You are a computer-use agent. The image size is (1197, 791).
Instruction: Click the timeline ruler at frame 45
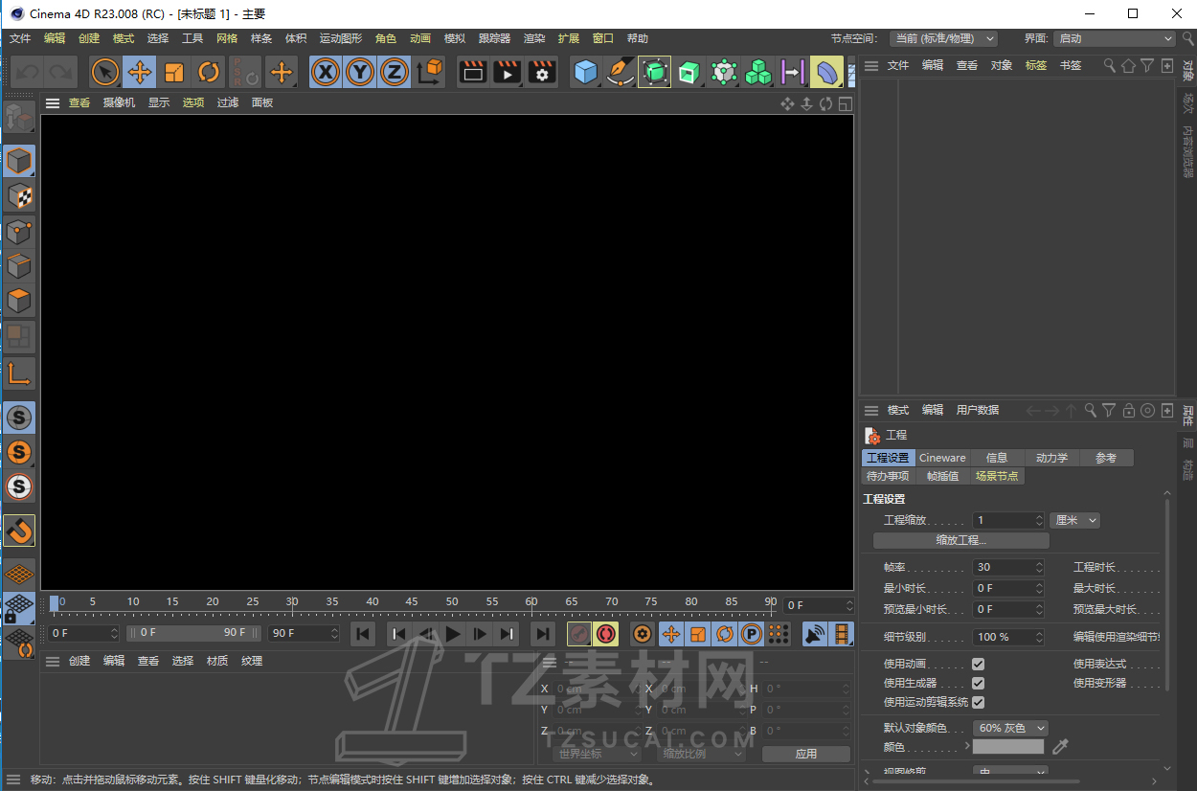click(x=412, y=604)
